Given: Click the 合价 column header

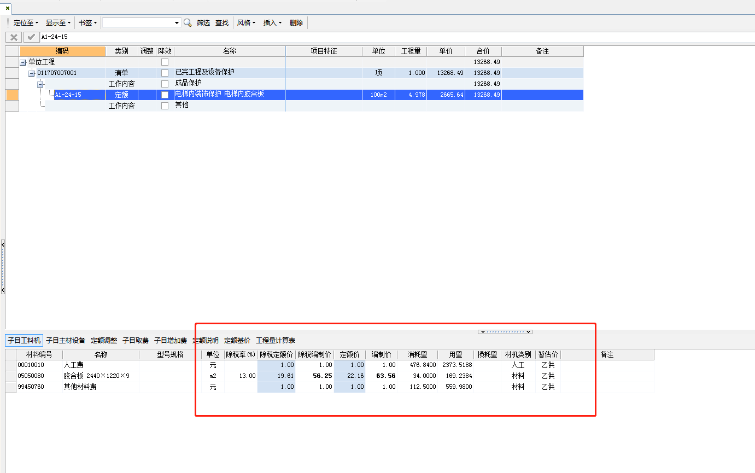Looking at the screenshot, I should point(483,51).
